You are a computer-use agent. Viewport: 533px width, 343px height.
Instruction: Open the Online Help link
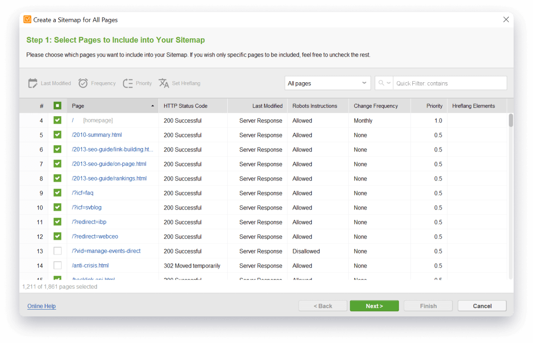tap(42, 306)
